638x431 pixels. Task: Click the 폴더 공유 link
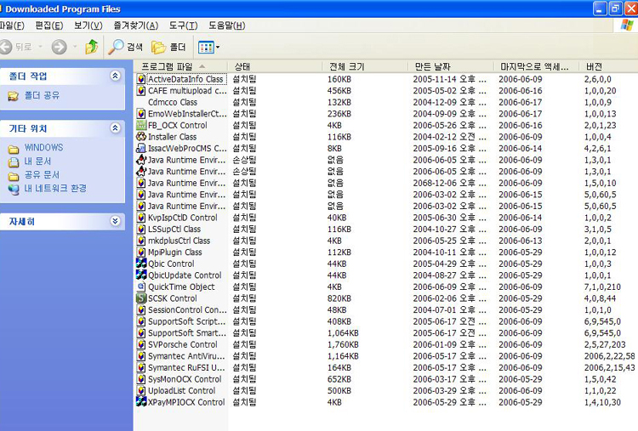pyautogui.click(x=42, y=95)
